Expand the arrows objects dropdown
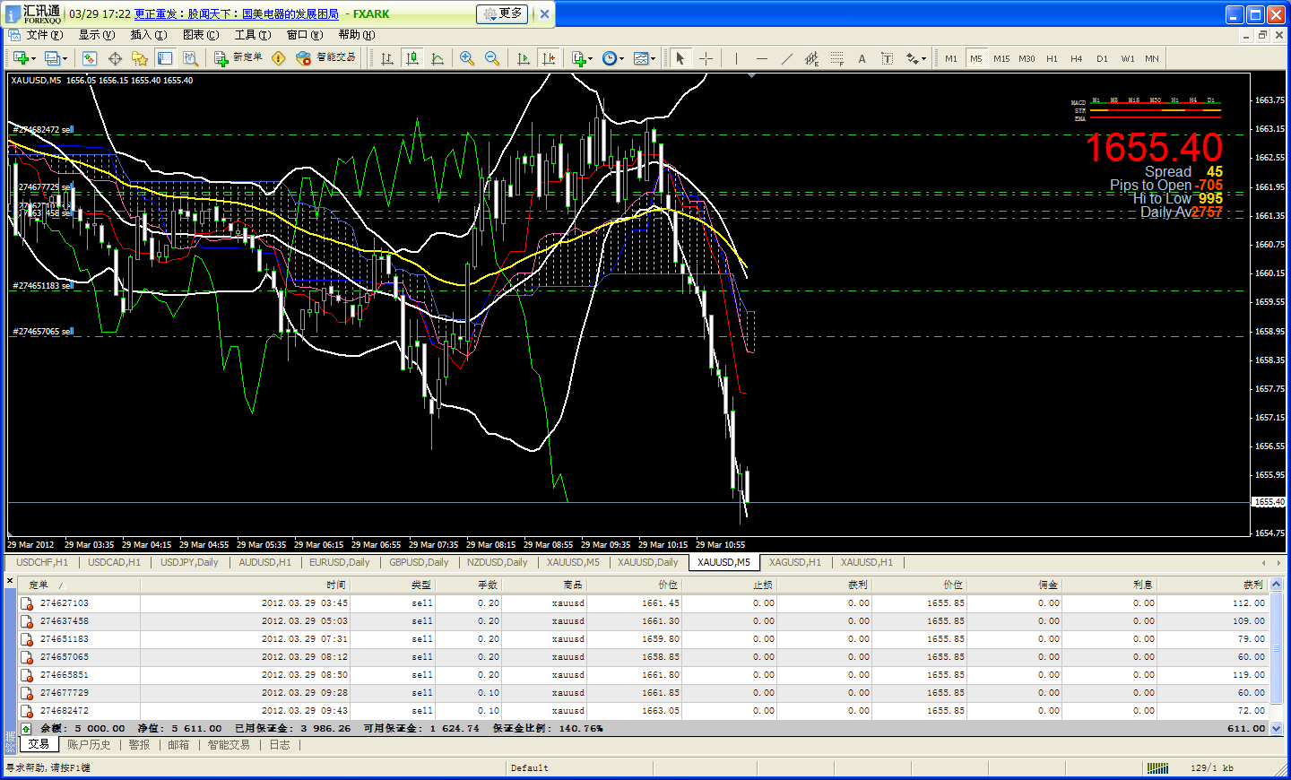 pos(923,59)
